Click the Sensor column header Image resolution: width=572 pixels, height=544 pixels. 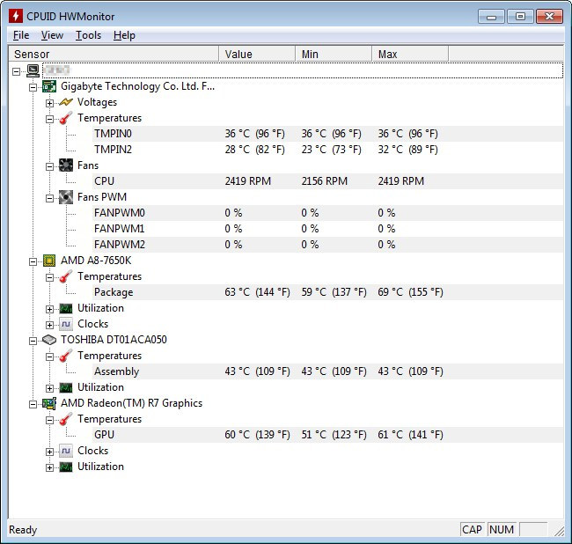(x=114, y=54)
